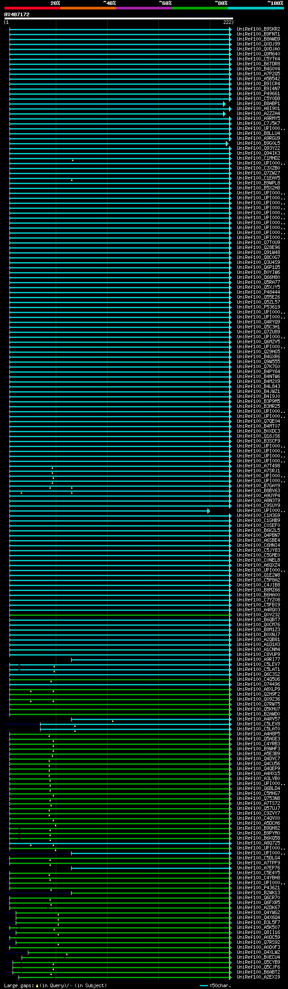Open hit label UniRef100_A8I901
The image size is (288, 989).
pyautogui.click(x=258, y=109)
